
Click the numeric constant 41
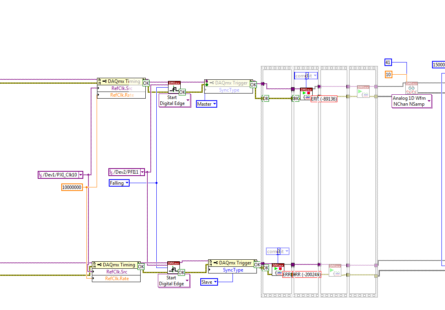click(388, 62)
